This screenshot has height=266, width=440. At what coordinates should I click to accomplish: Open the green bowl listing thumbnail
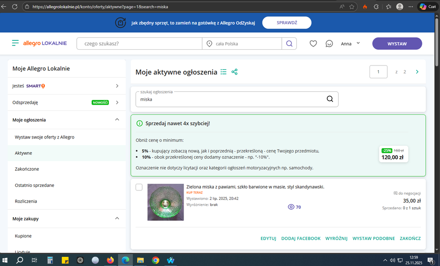click(166, 202)
